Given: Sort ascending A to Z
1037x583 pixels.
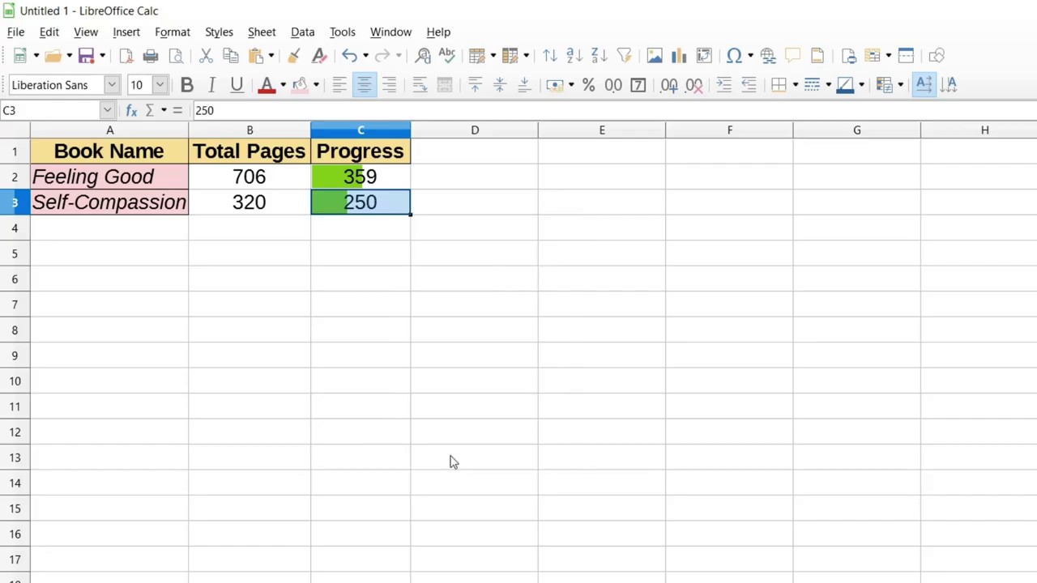Looking at the screenshot, I should pos(574,56).
